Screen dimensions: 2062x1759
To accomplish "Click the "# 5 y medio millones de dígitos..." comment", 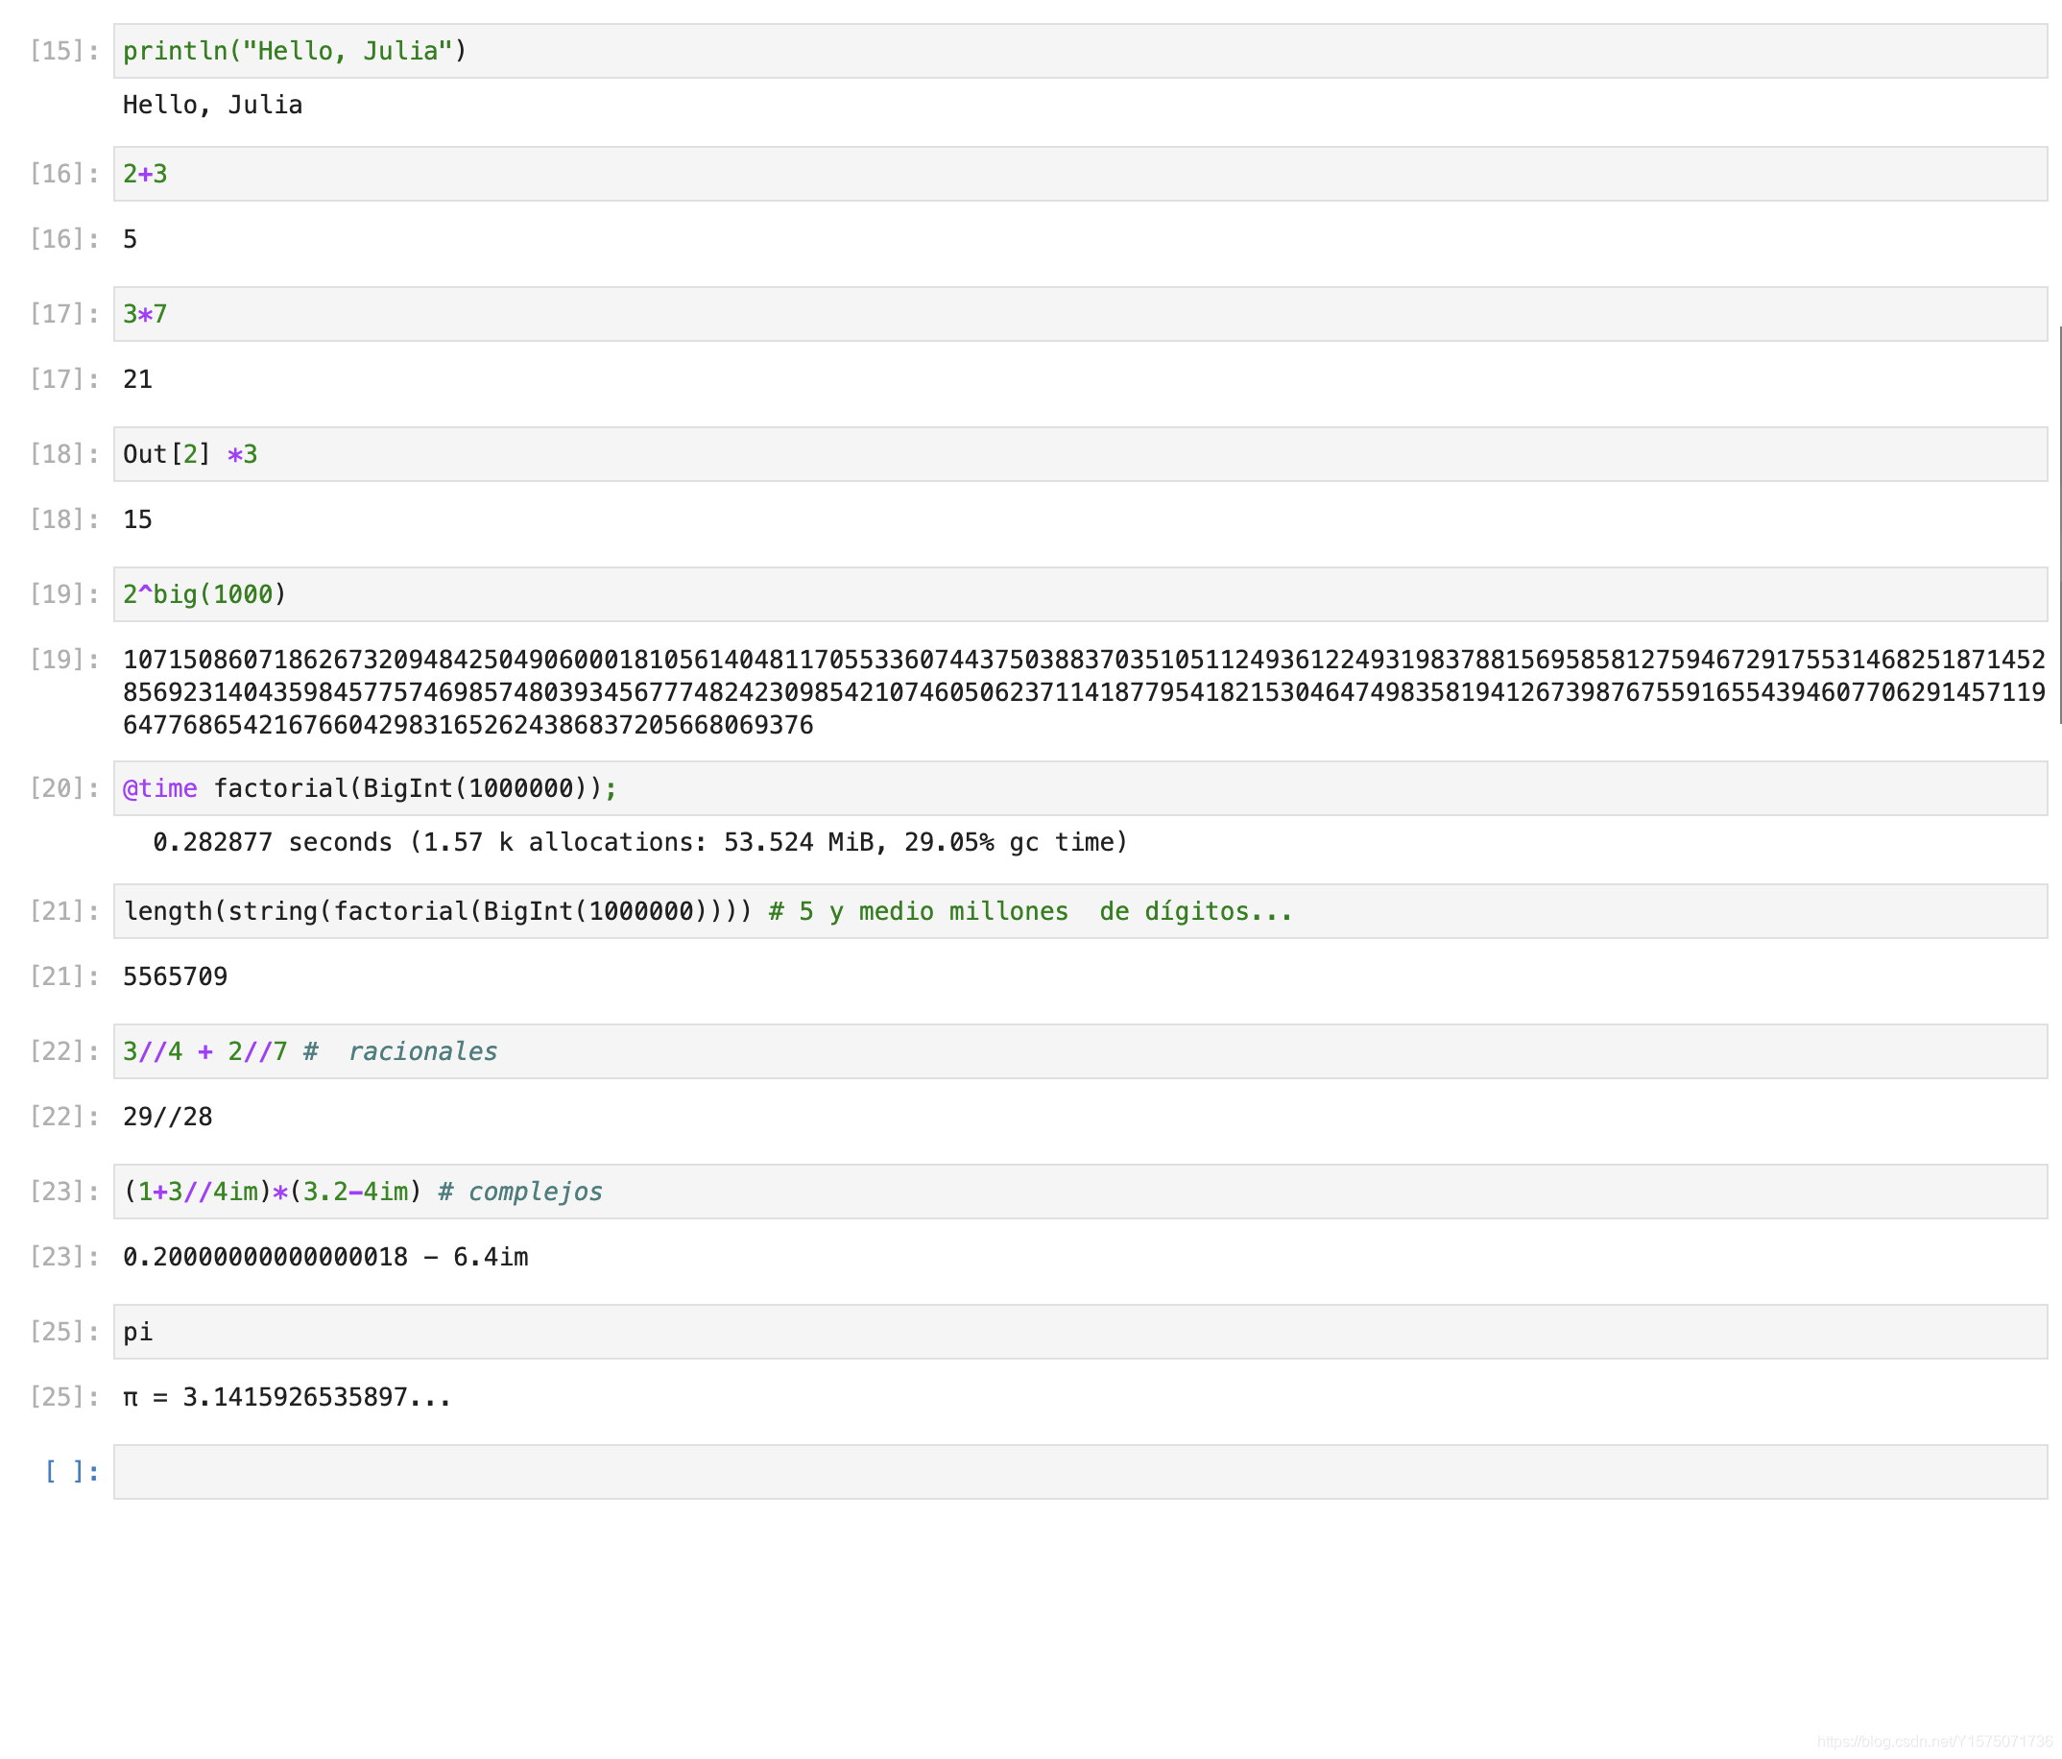I will 1031,912.
